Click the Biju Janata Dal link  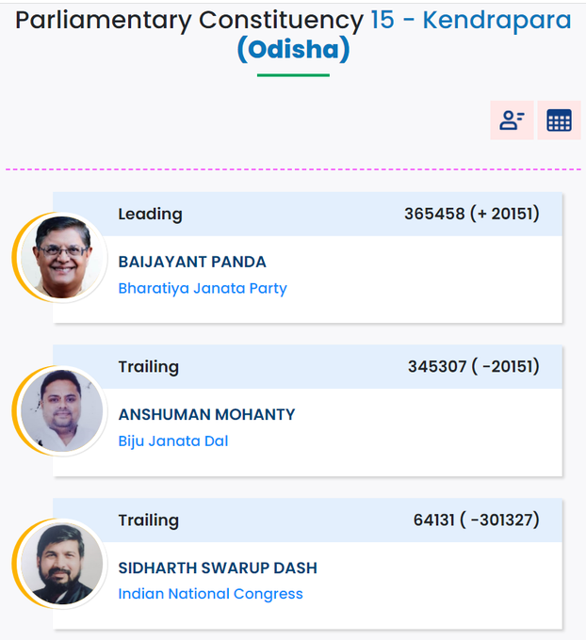point(172,441)
